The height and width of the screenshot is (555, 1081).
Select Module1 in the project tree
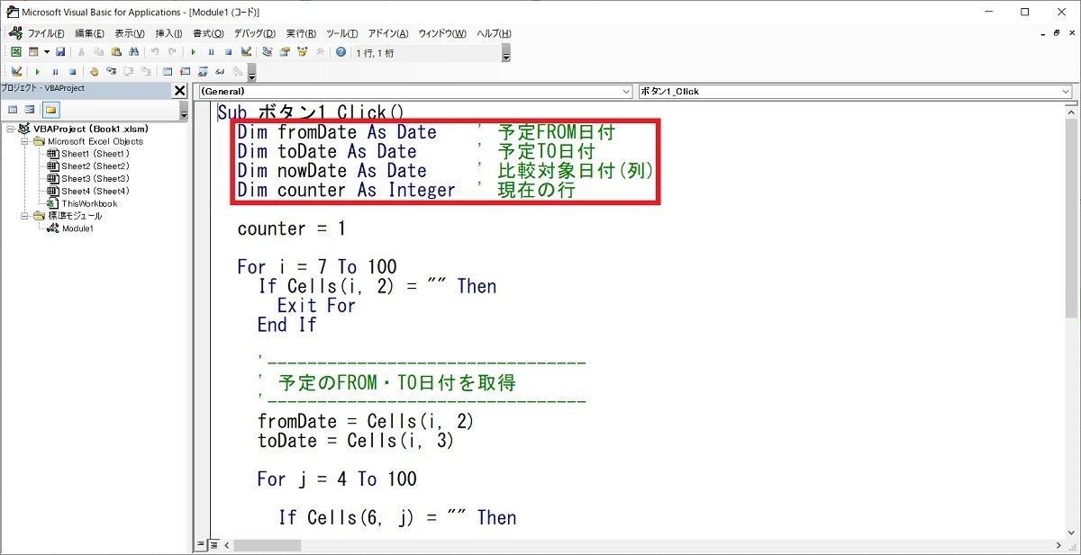[x=77, y=228]
